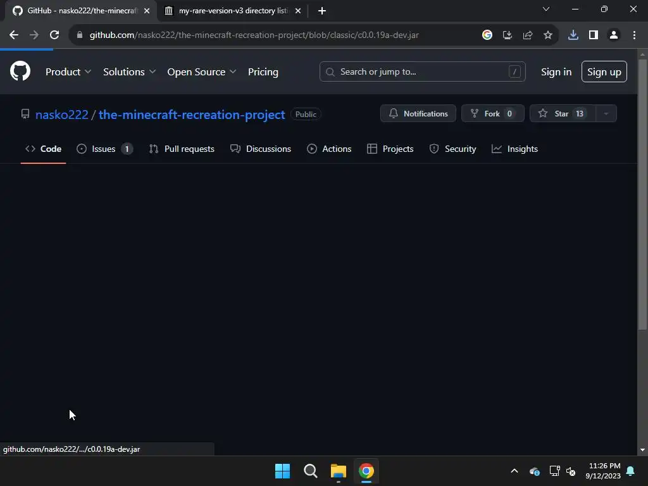This screenshot has height=486, width=648.
Task: Close the my-rare-version-v3 tab
Action: tap(298, 11)
